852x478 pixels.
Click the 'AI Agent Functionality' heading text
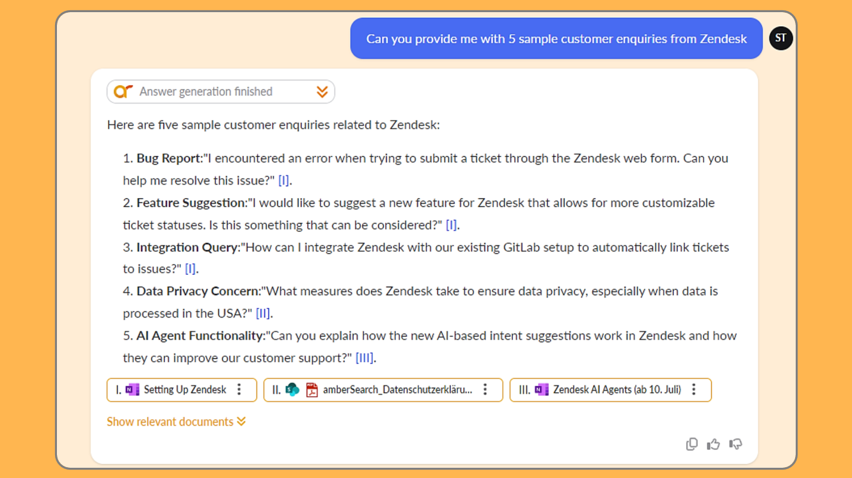[200, 335]
